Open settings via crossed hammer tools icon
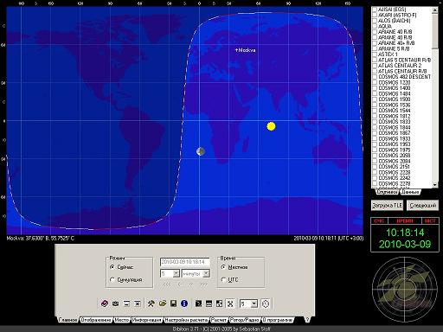Viewport: 443px width, 332px height. tap(151, 303)
